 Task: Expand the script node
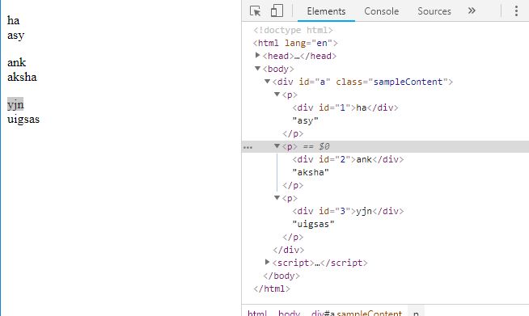click(267, 262)
